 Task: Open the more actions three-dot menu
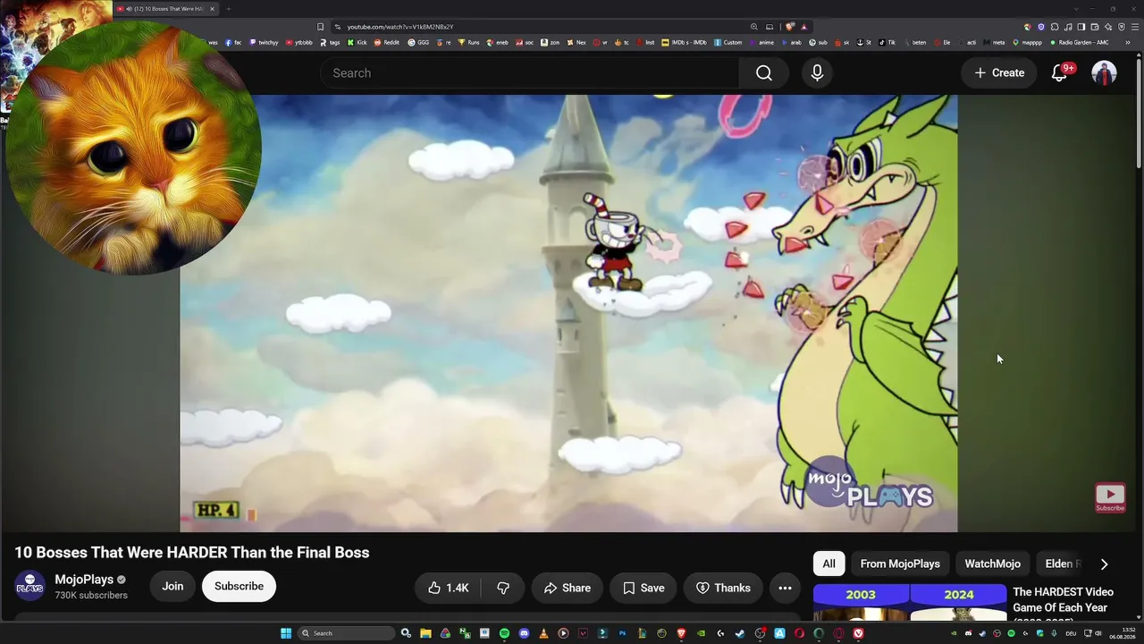[x=785, y=588]
